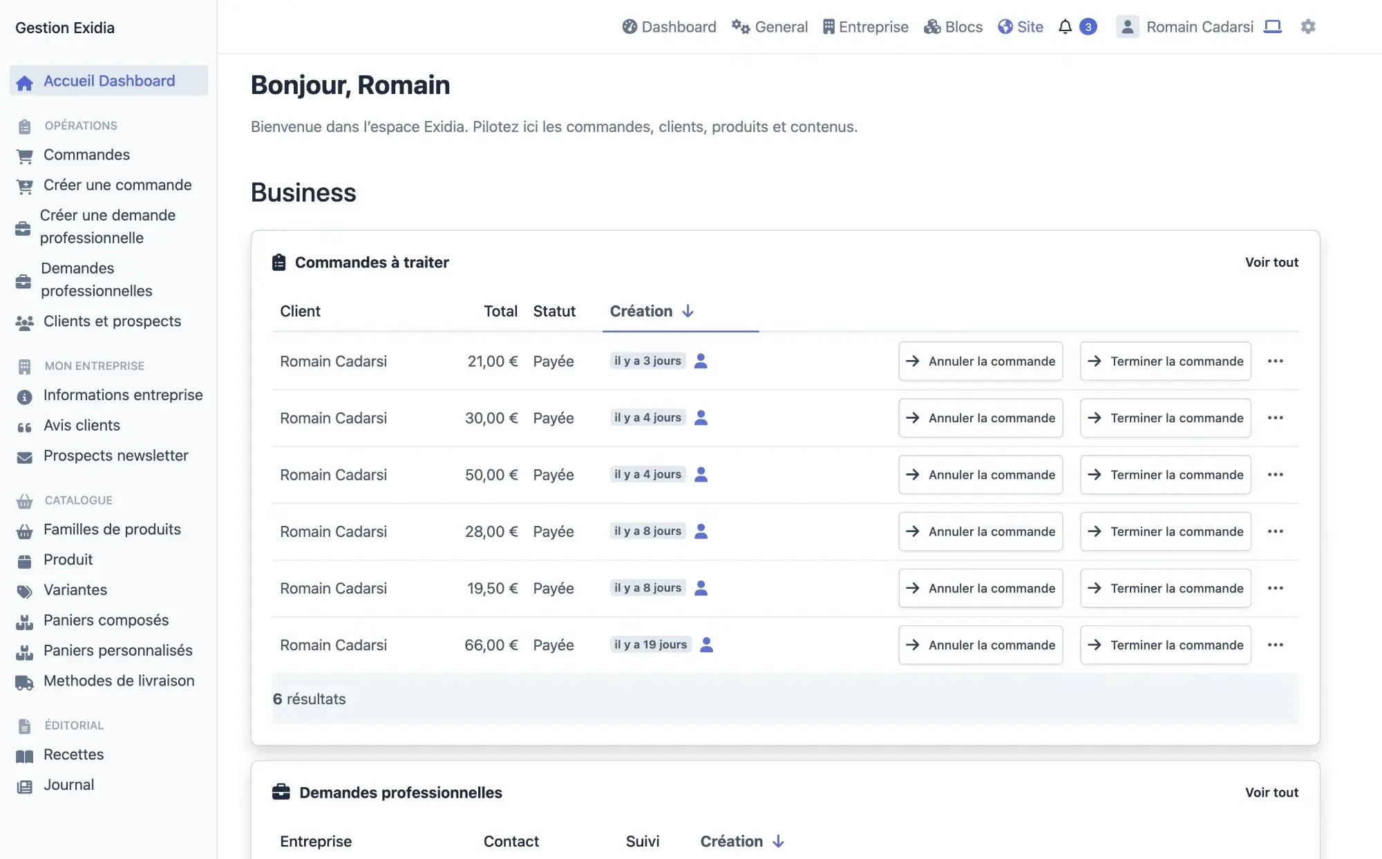Click the briefcase icon beside Demandes professionnelles
Screen dimensions: 1382x859
[23, 281]
